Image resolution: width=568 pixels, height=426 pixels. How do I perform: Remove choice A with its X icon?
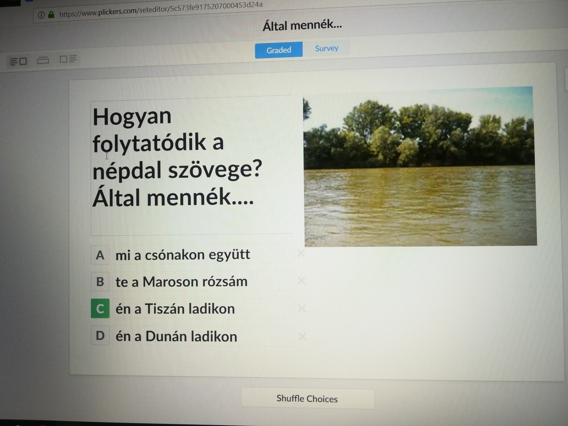pos(301,253)
